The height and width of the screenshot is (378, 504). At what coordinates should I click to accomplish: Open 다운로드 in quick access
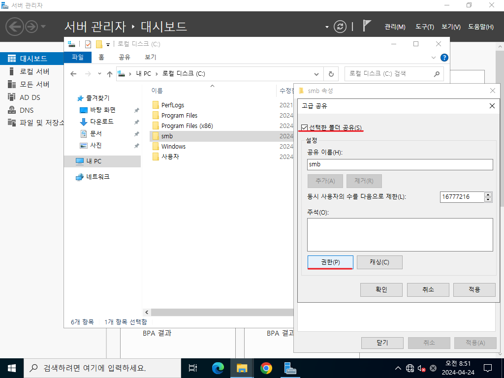coord(101,122)
